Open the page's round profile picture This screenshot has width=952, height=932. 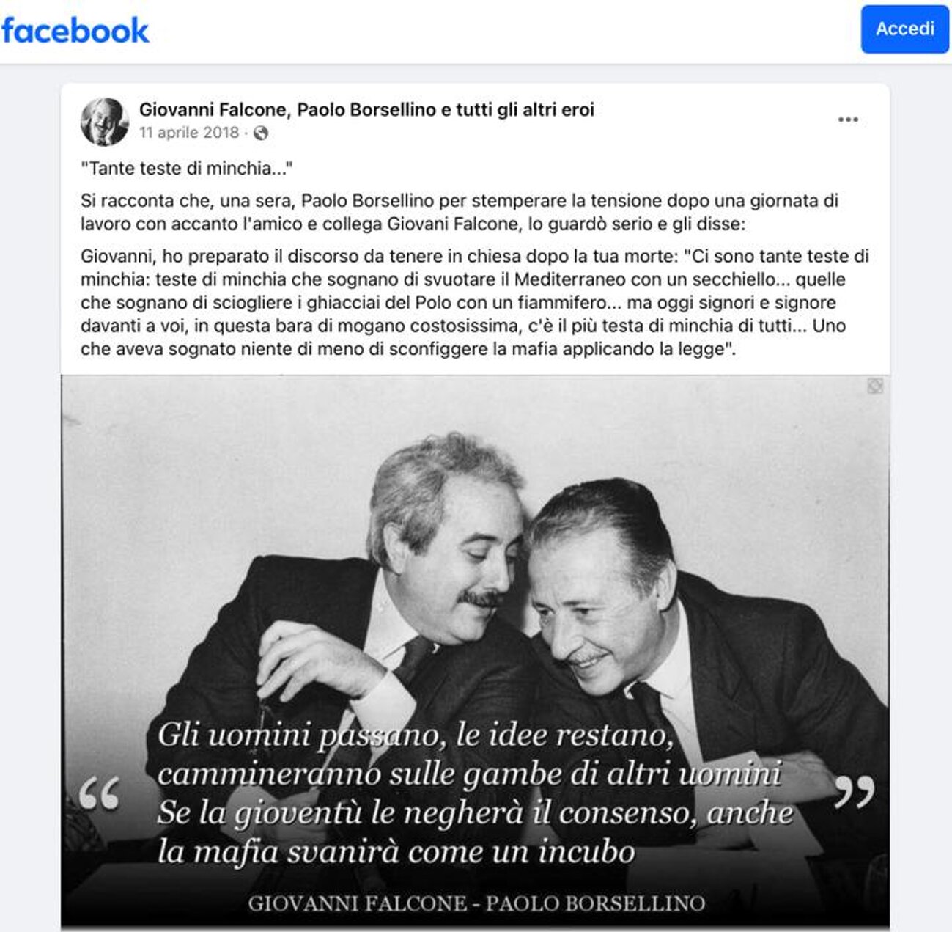pyautogui.click(x=105, y=122)
